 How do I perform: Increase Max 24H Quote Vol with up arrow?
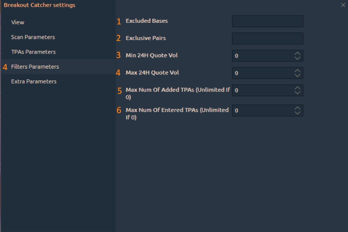[x=297, y=71]
